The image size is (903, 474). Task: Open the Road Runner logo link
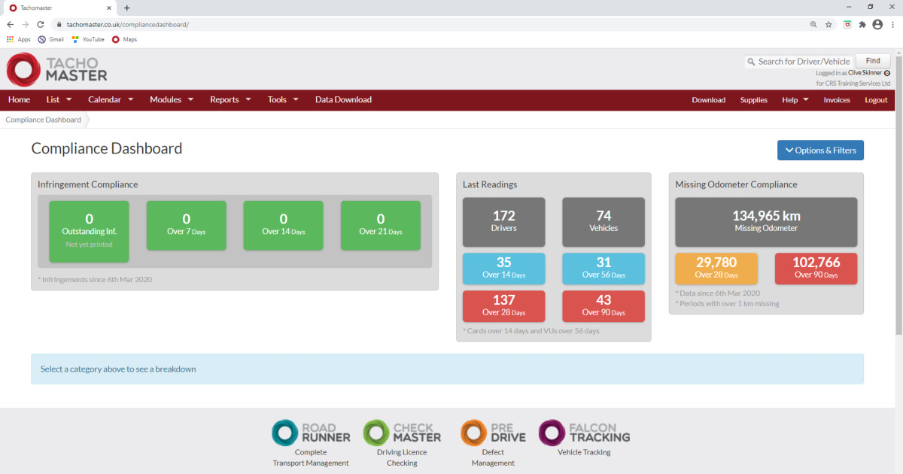pyautogui.click(x=311, y=433)
